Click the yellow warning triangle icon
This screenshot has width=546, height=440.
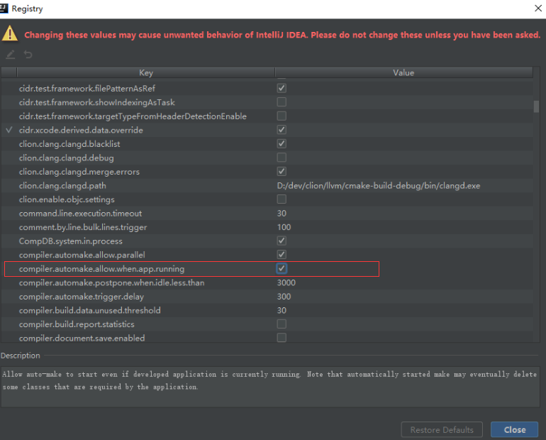[x=10, y=34]
